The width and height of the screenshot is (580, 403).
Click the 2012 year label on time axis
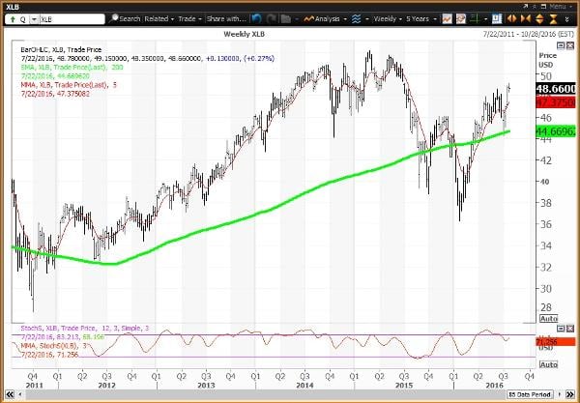click(106, 386)
